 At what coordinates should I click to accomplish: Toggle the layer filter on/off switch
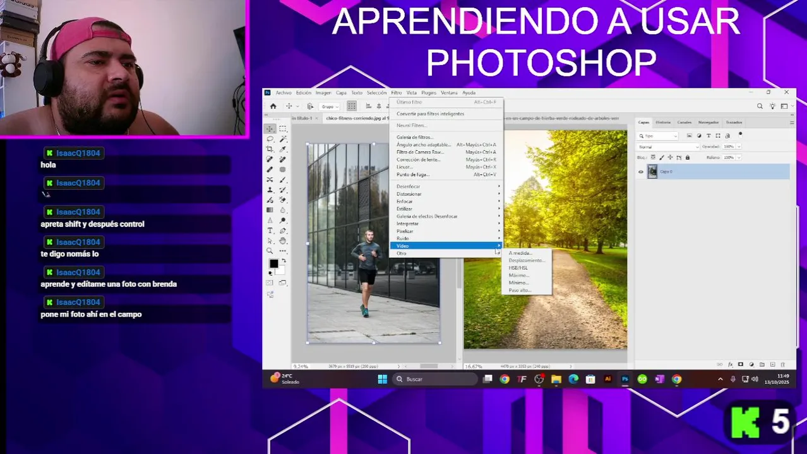[x=740, y=135]
